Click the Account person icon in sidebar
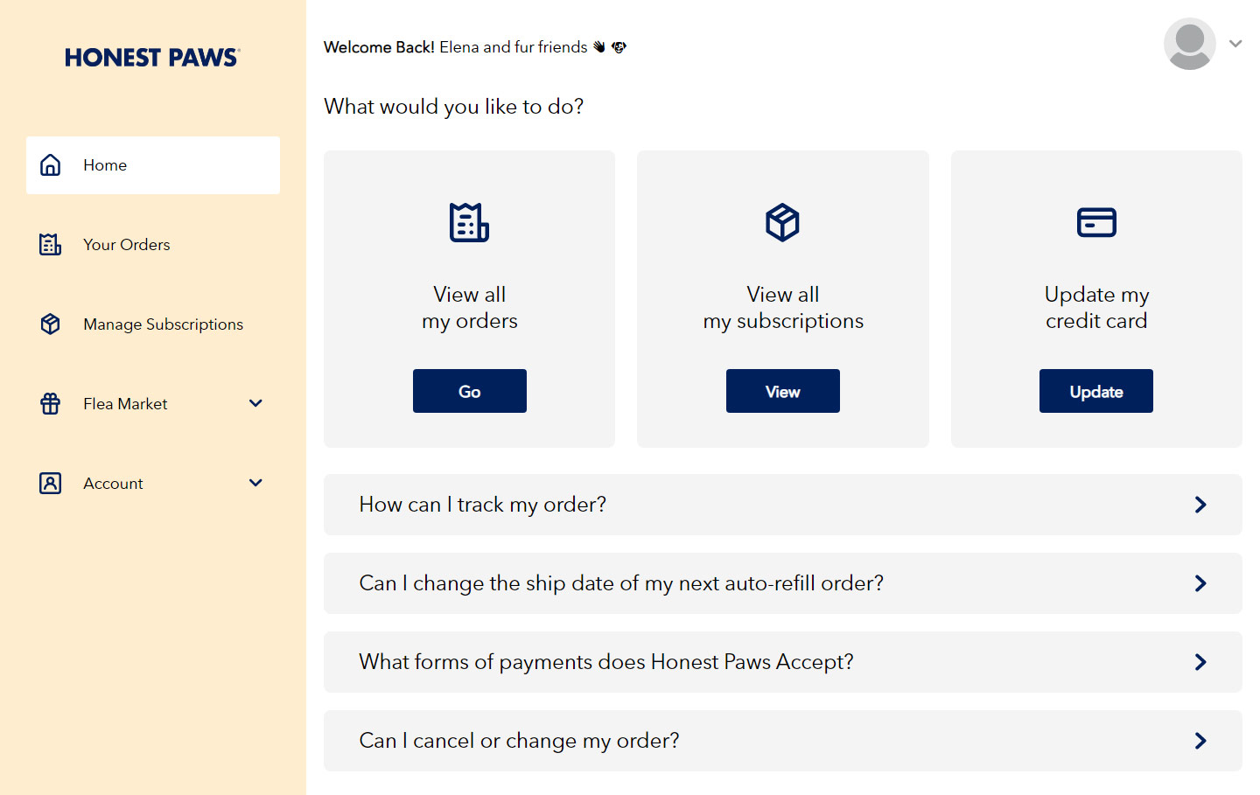The height and width of the screenshot is (795, 1260). (x=51, y=484)
